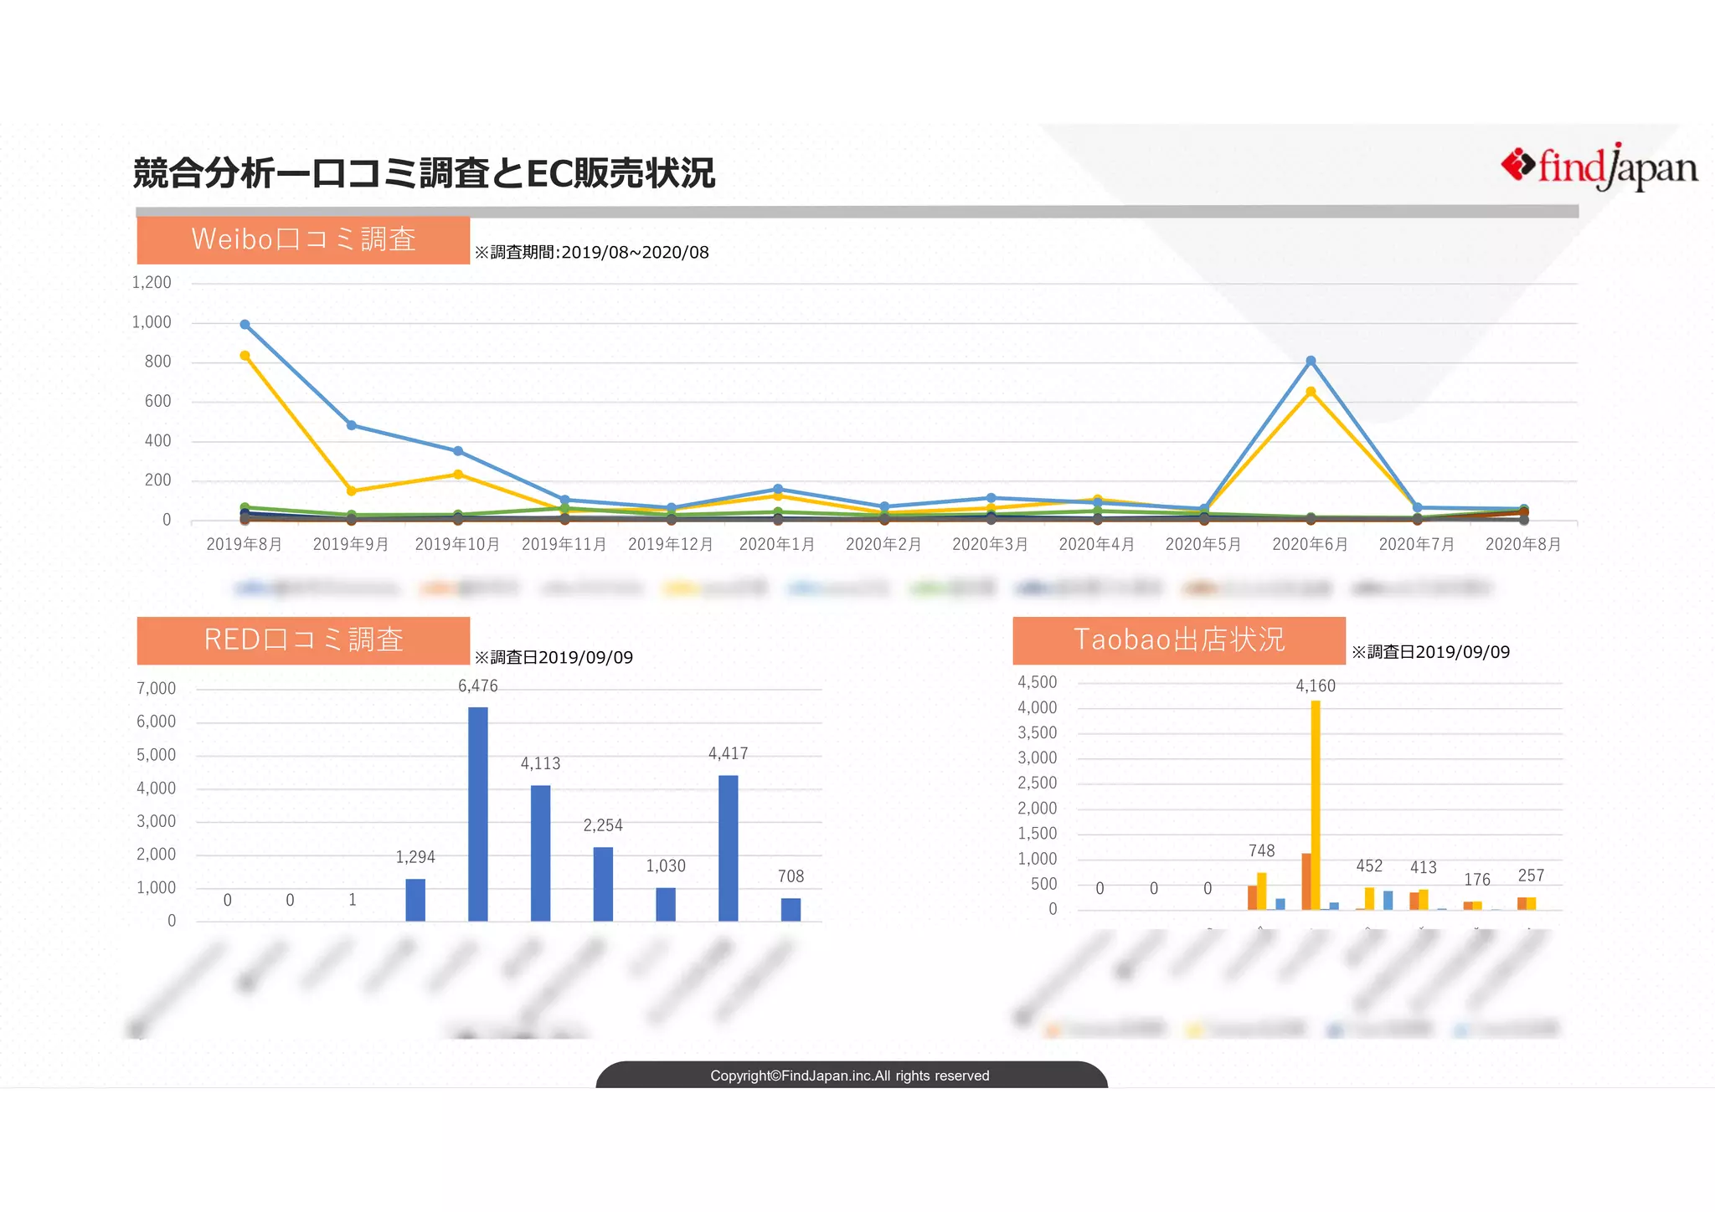This screenshot has width=1715, height=1212.
Task: Click the 2019年10月 axis label
Action: pos(457,544)
